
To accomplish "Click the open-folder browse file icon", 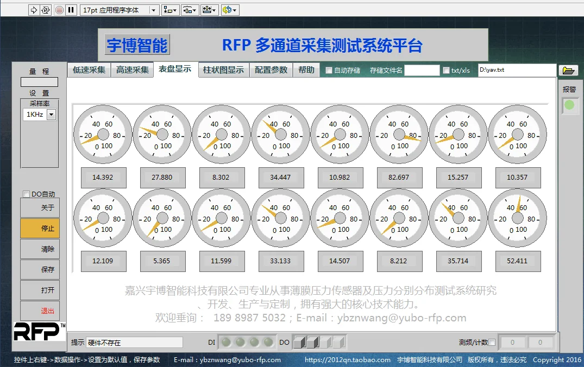I will (568, 71).
